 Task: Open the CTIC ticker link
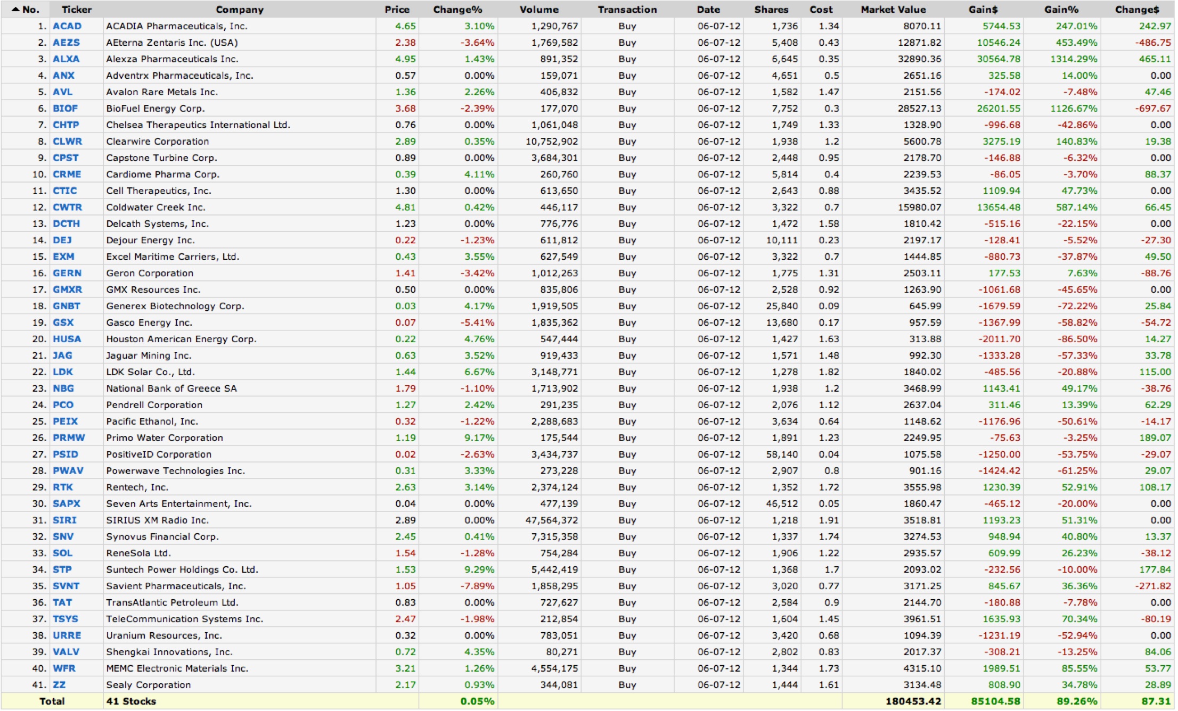coord(64,191)
